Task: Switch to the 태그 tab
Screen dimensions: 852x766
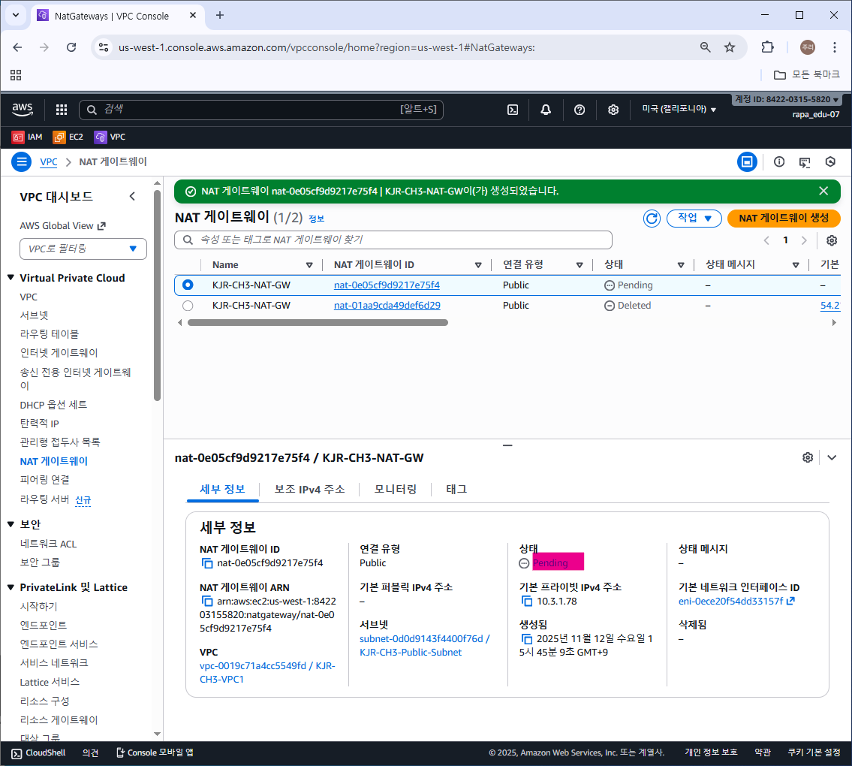Action: pos(456,490)
